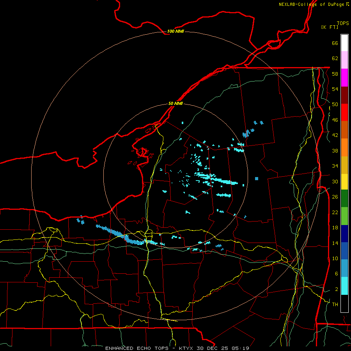Click the bright yellow legend swatch
The image size is (351, 351).
click(344, 181)
